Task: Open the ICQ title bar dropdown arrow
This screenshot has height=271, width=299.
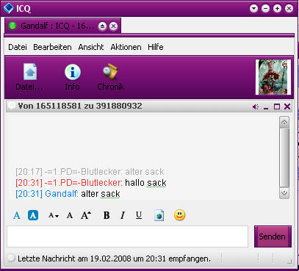Action: [x=253, y=9]
